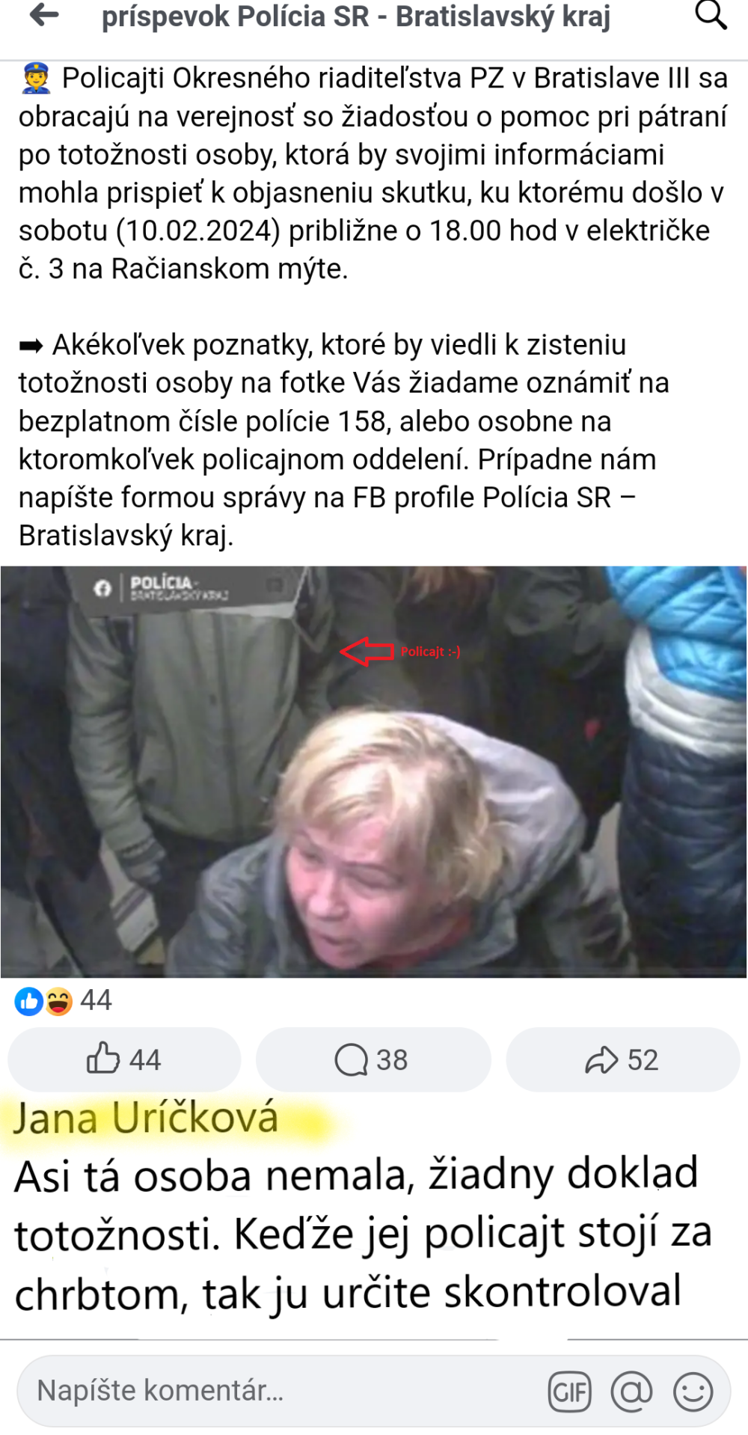Open search with magnifying glass icon
Viewport: 748px width, 1435px height.
click(x=711, y=15)
